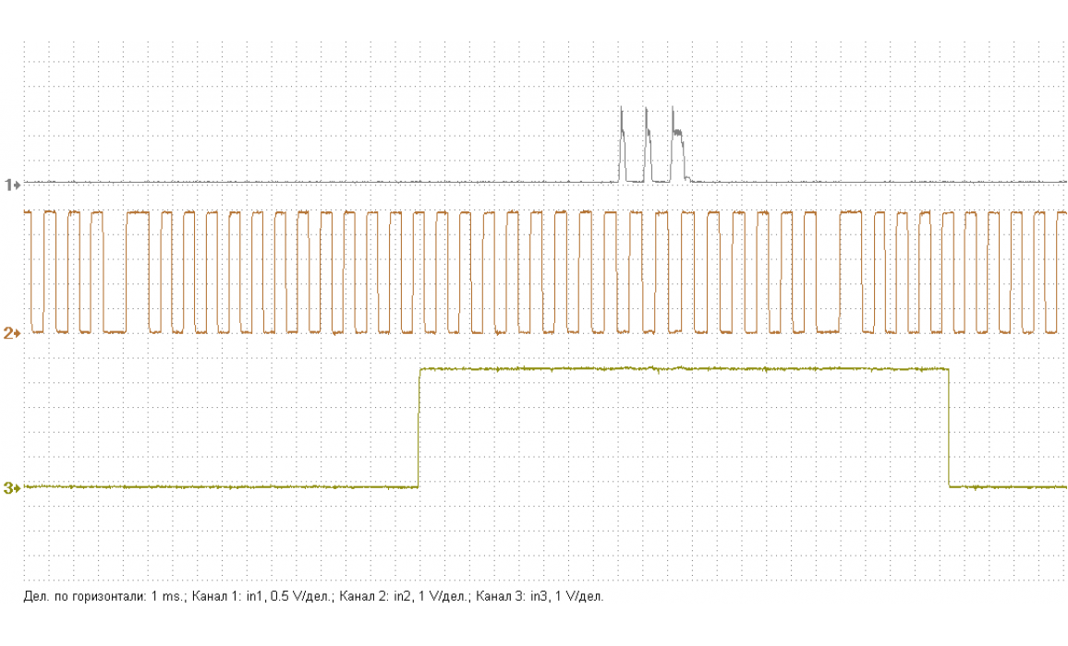Select the middle gray pulse on channel 1
This screenshot has height=646, width=1068.
point(649,148)
